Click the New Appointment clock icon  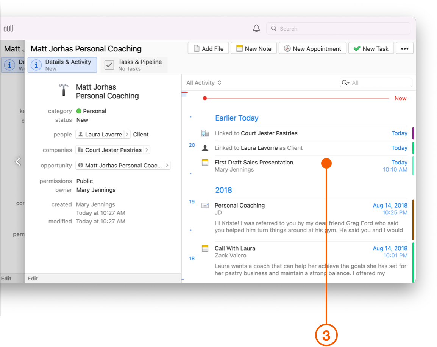(x=287, y=48)
